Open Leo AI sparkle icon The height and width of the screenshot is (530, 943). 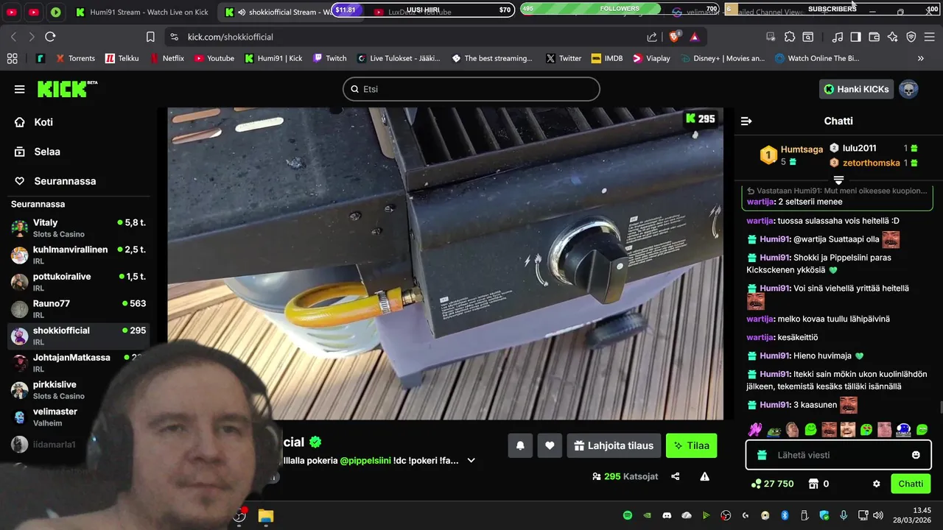[893, 37]
